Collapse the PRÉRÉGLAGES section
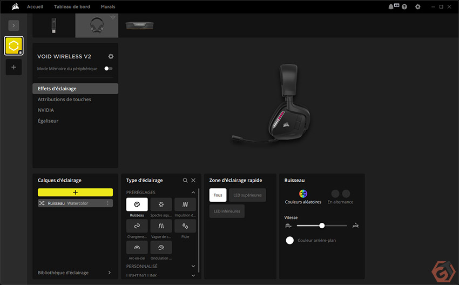The width and height of the screenshot is (459, 285). pyautogui.click(x=193, y=192)
